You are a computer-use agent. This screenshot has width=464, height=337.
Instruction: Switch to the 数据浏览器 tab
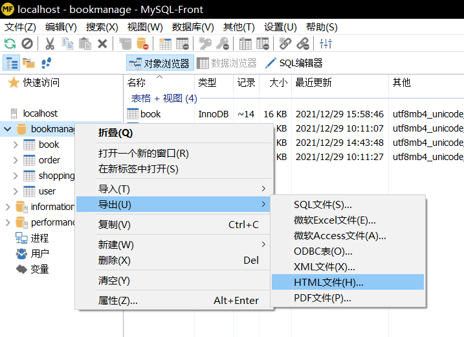point(227,63)
